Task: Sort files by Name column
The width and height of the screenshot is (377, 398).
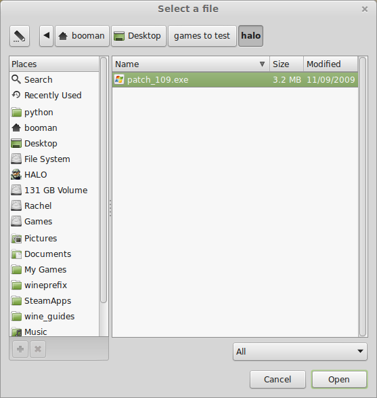Action: 191,64
